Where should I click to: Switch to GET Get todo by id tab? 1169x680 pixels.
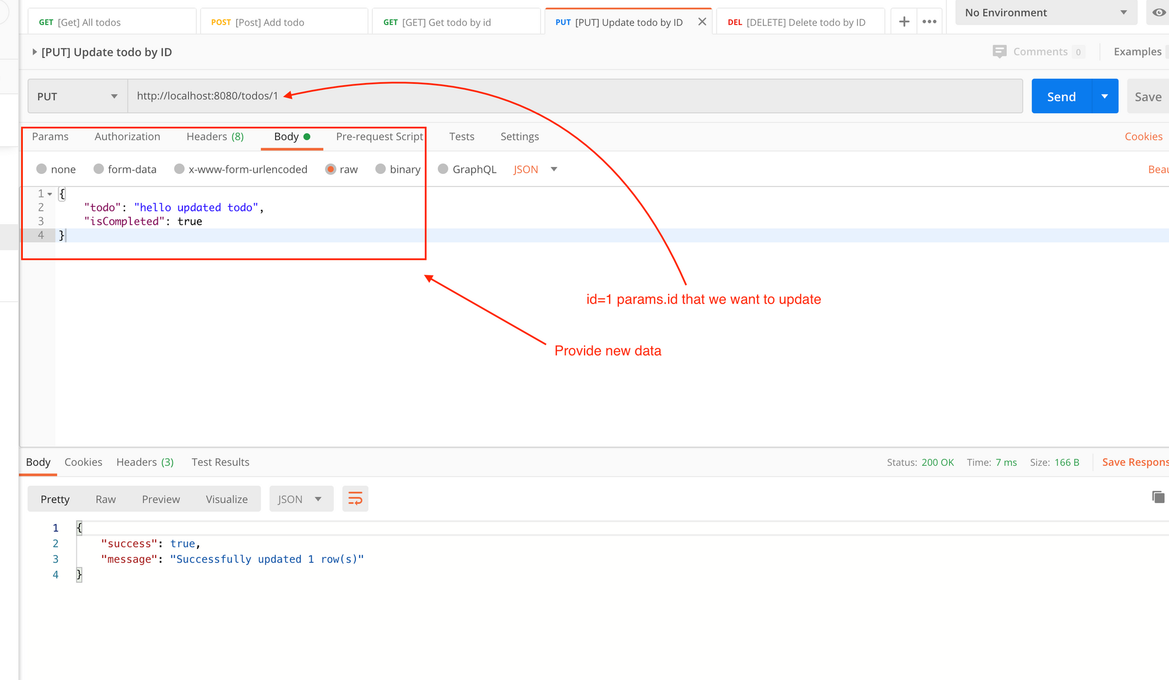coord(456,22)
